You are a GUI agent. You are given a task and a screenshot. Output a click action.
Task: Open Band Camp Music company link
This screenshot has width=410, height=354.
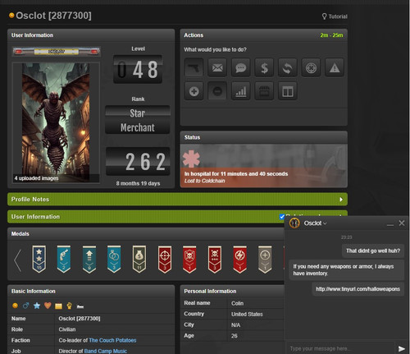pyautogui.click(x=106, y=351)
